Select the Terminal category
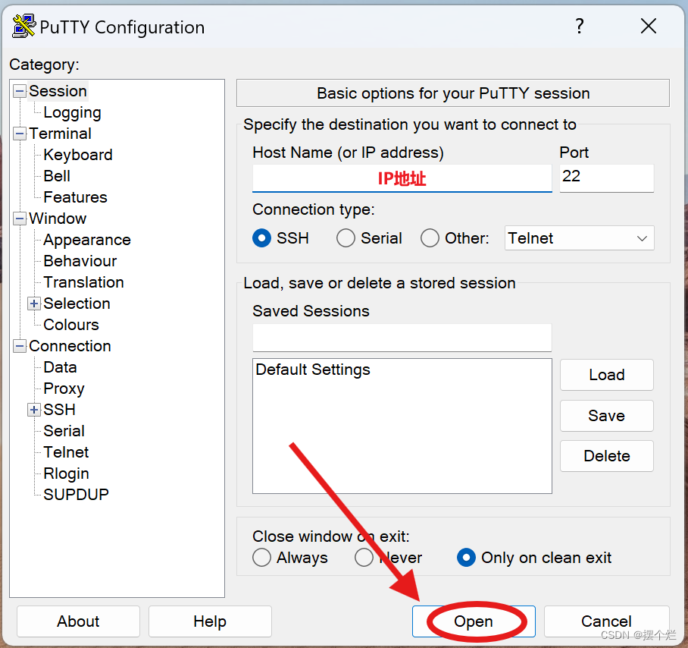 coord(60,134)
